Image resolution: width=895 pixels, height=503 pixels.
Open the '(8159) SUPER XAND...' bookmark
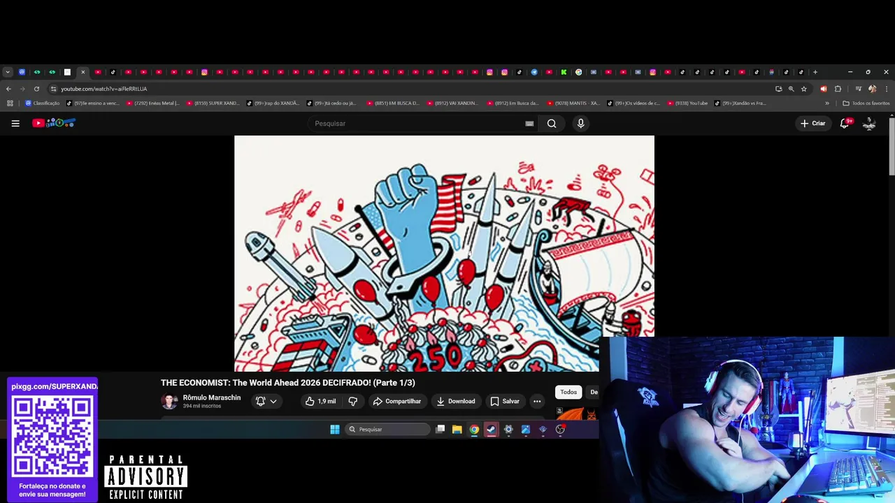(213, 103)
